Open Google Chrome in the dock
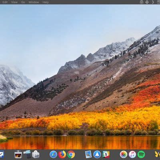Screen dimensions: 160x160 click(x=71, y=154)
